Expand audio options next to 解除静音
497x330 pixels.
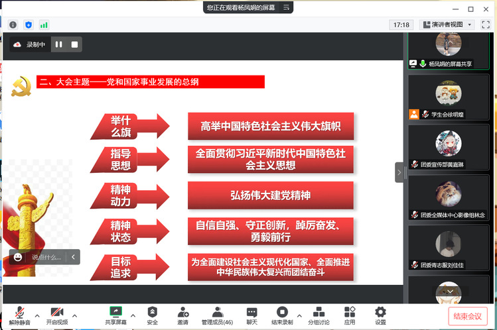[x=37, y=316]
